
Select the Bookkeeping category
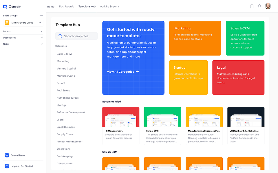(x=65, y=156)
